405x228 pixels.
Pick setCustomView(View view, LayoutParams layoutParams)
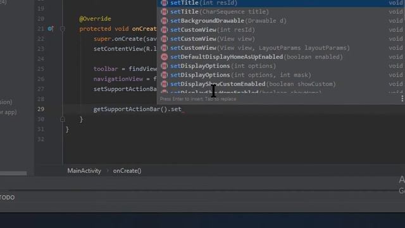click(x=281, y=48)
